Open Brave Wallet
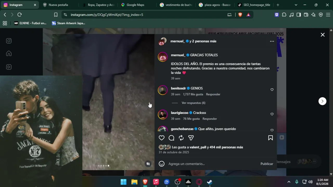This screenshot has height=187, width=333. [x=306, y=15]
